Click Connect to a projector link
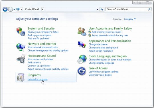 tap(39, 66)
